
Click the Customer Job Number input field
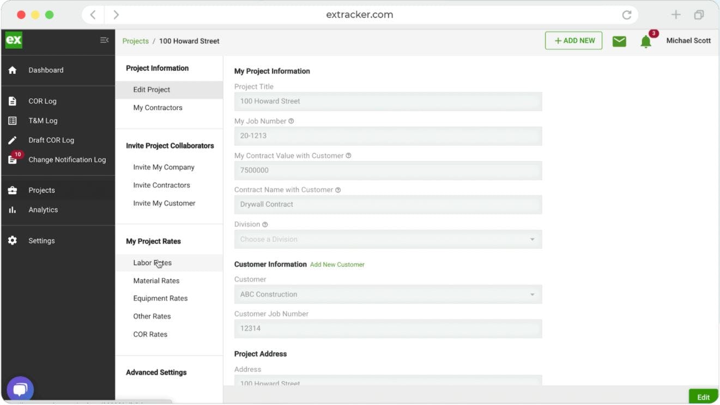point(388,328)
